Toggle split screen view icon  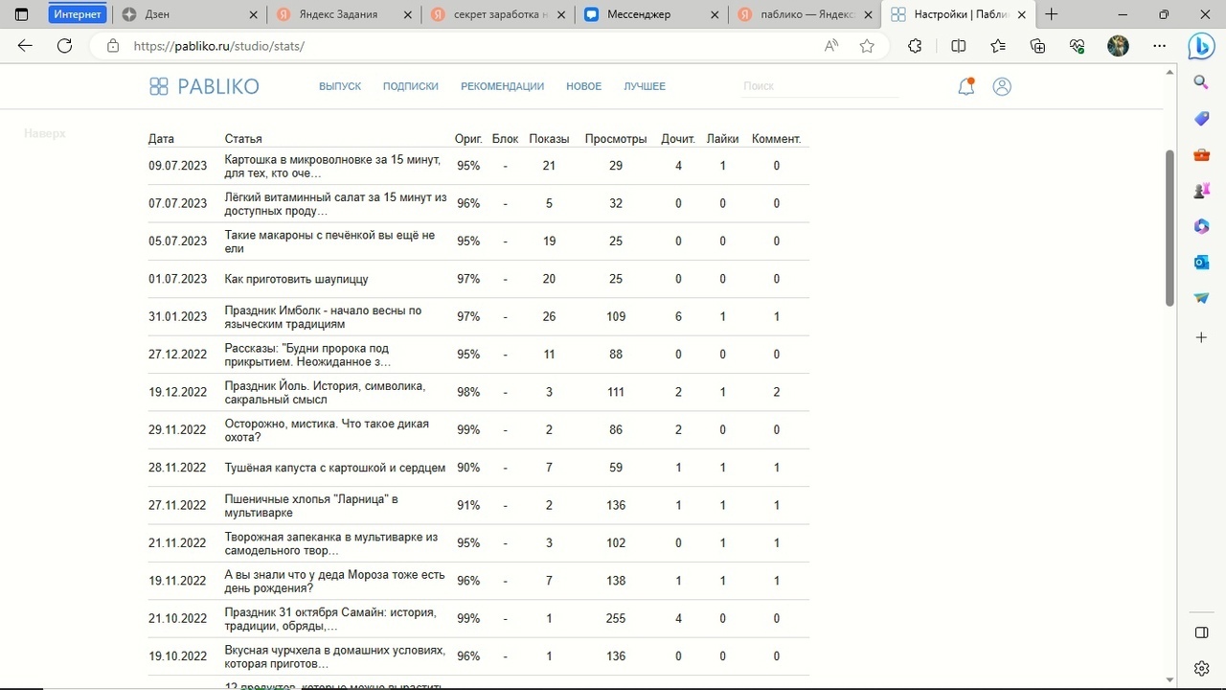959,46
